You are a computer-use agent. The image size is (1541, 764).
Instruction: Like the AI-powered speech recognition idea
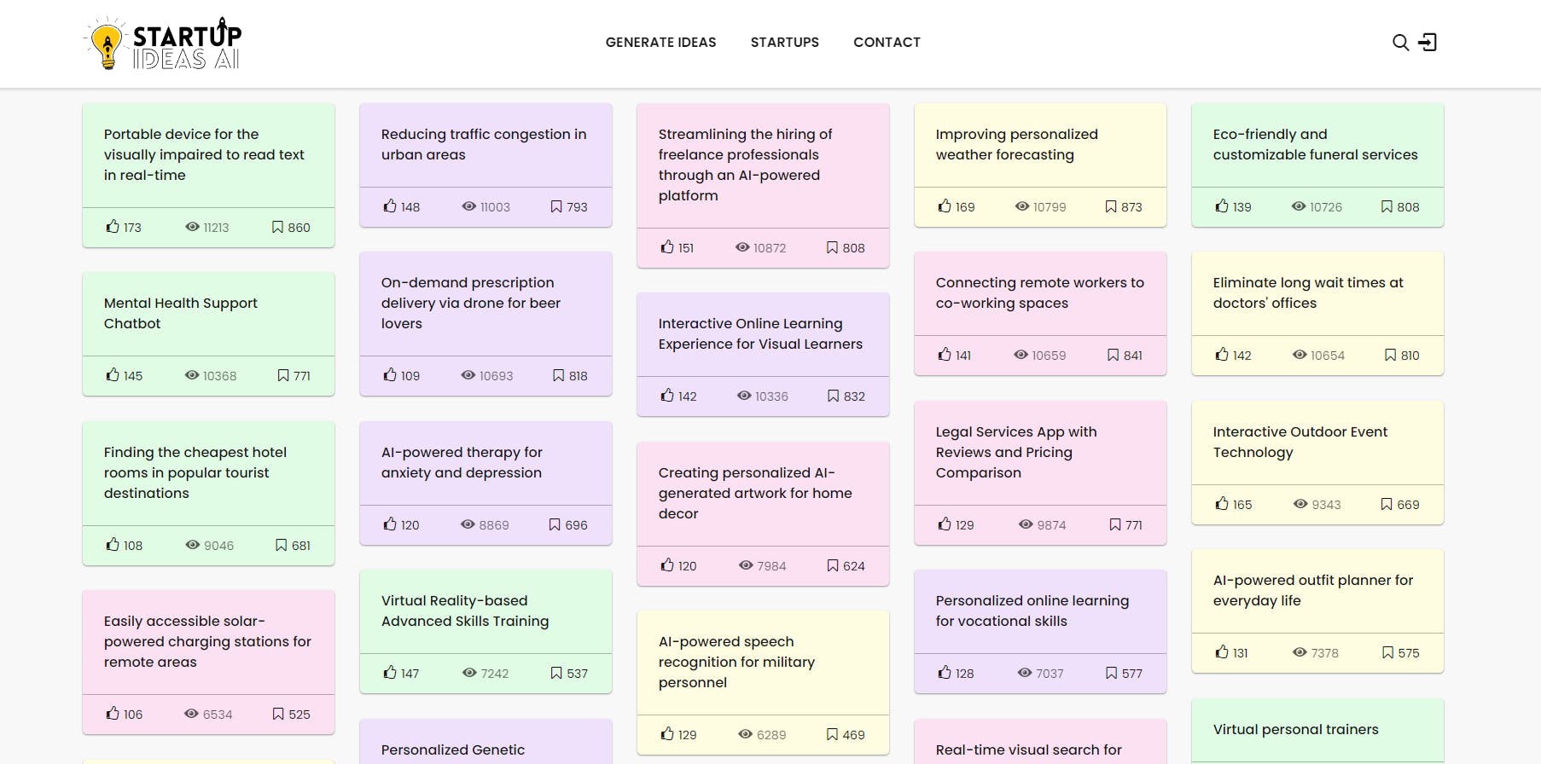pyautogui.click(x=667, y=734)
